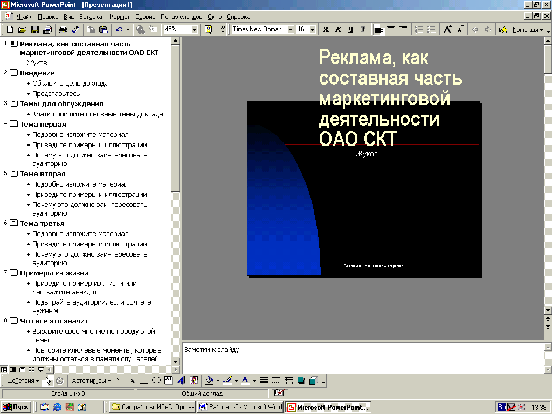Open the Файл menu
Image resolution: width=552 pixels, height=414 pixels.
(25, 17)
